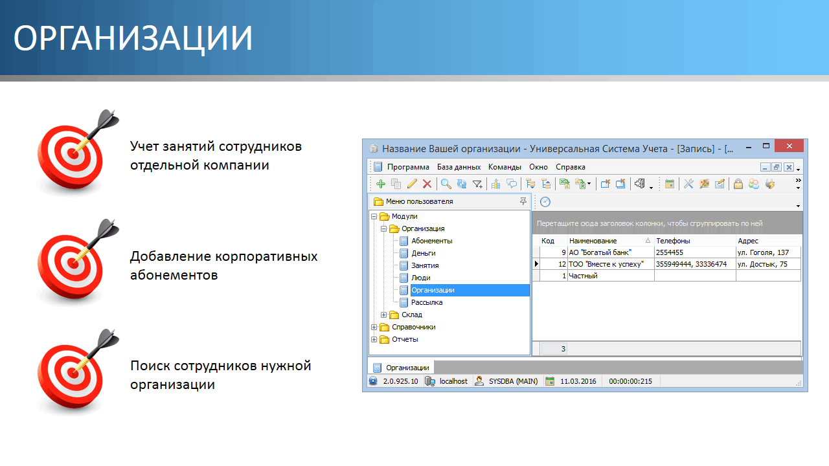Click the pin icon on user menu panel
Image resolution: width=829 pixels, height=466 pixels.
(x=523, y=201)
